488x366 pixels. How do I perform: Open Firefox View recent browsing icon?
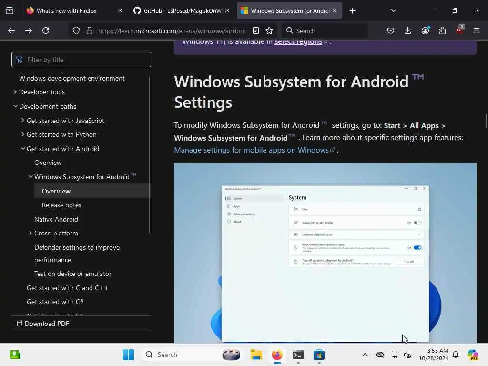click(x=10, y=11)
